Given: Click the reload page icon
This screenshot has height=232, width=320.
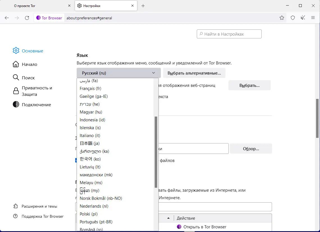Looking at the screenshot, I should (x=27, y=18).
